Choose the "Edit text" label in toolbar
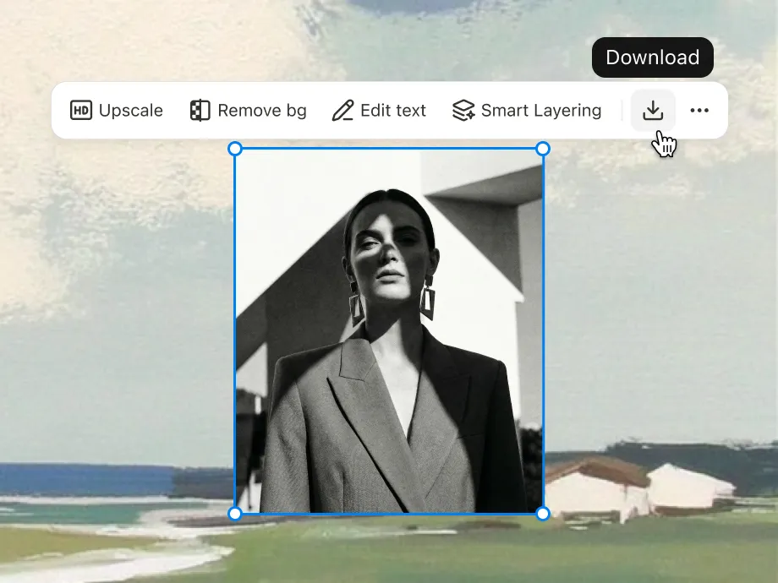 point(393,111)
